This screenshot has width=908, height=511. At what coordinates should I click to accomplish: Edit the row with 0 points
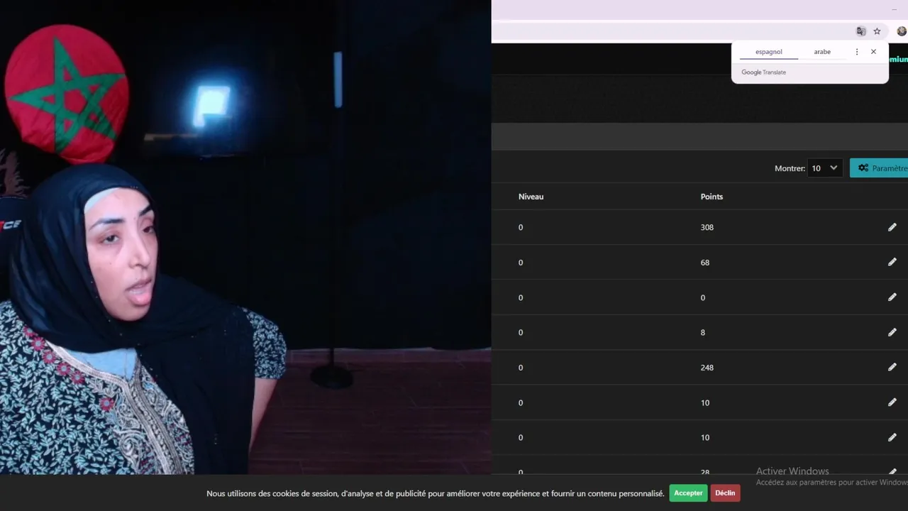(892, 297)
